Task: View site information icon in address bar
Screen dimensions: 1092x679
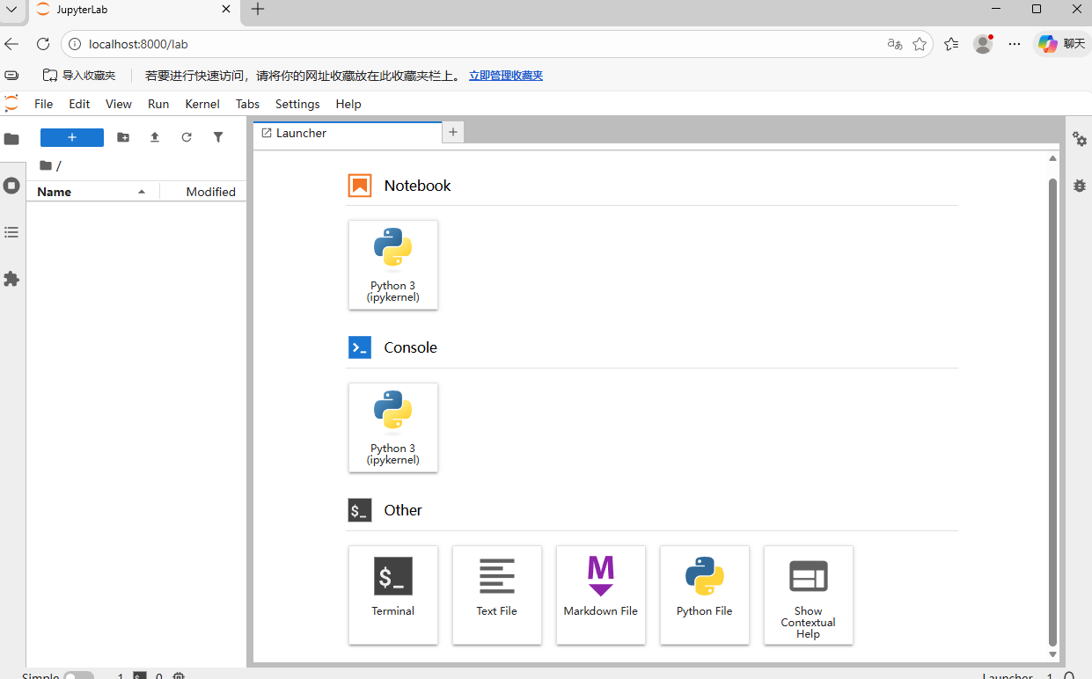Action: point(75,44)
